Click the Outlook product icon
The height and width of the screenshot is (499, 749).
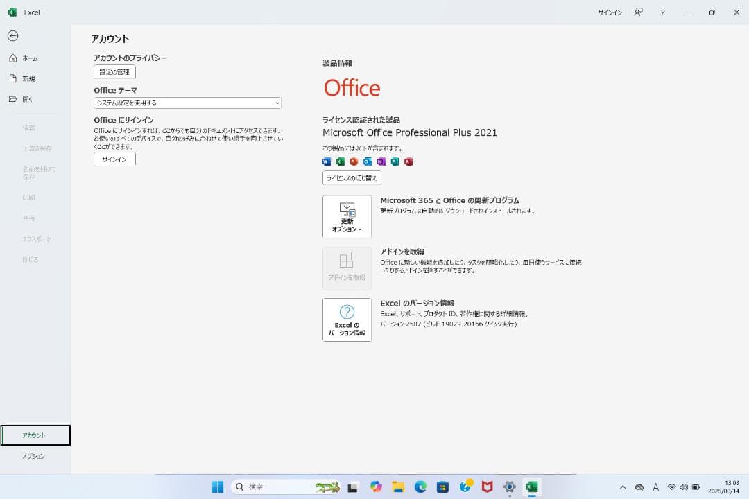[368, 161]
